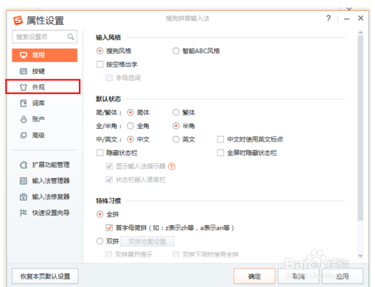Image resolution: width=375 pixels, height=287 pixels.
Task: Click the icon beside 扩展功能管理
Action: click(24, 165)
